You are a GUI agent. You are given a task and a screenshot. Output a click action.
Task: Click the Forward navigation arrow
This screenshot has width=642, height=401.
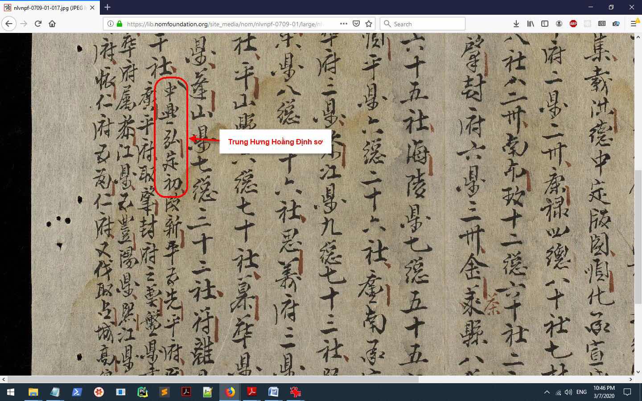click(24, 24)
